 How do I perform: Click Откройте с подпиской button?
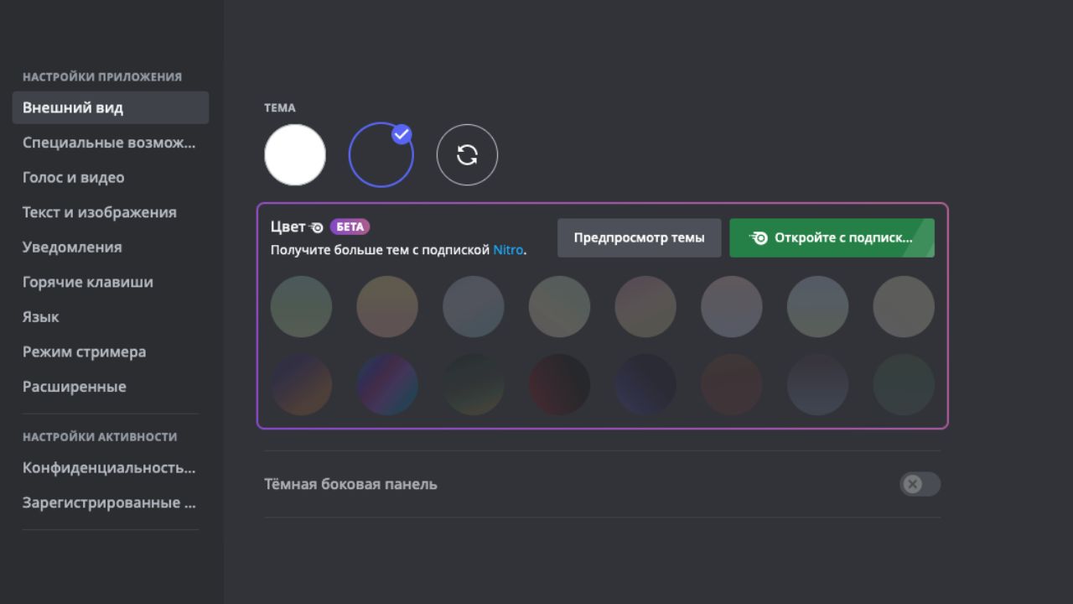click(832, 238)
